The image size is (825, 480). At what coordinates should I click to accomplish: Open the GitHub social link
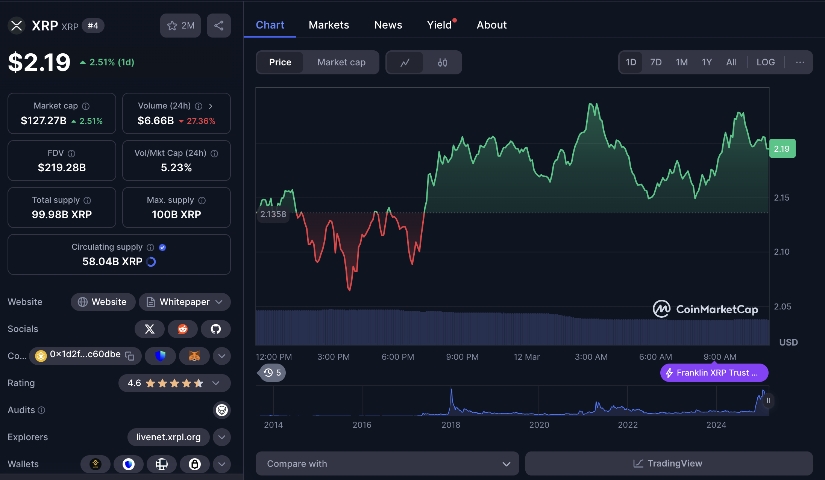coord(216,329)
